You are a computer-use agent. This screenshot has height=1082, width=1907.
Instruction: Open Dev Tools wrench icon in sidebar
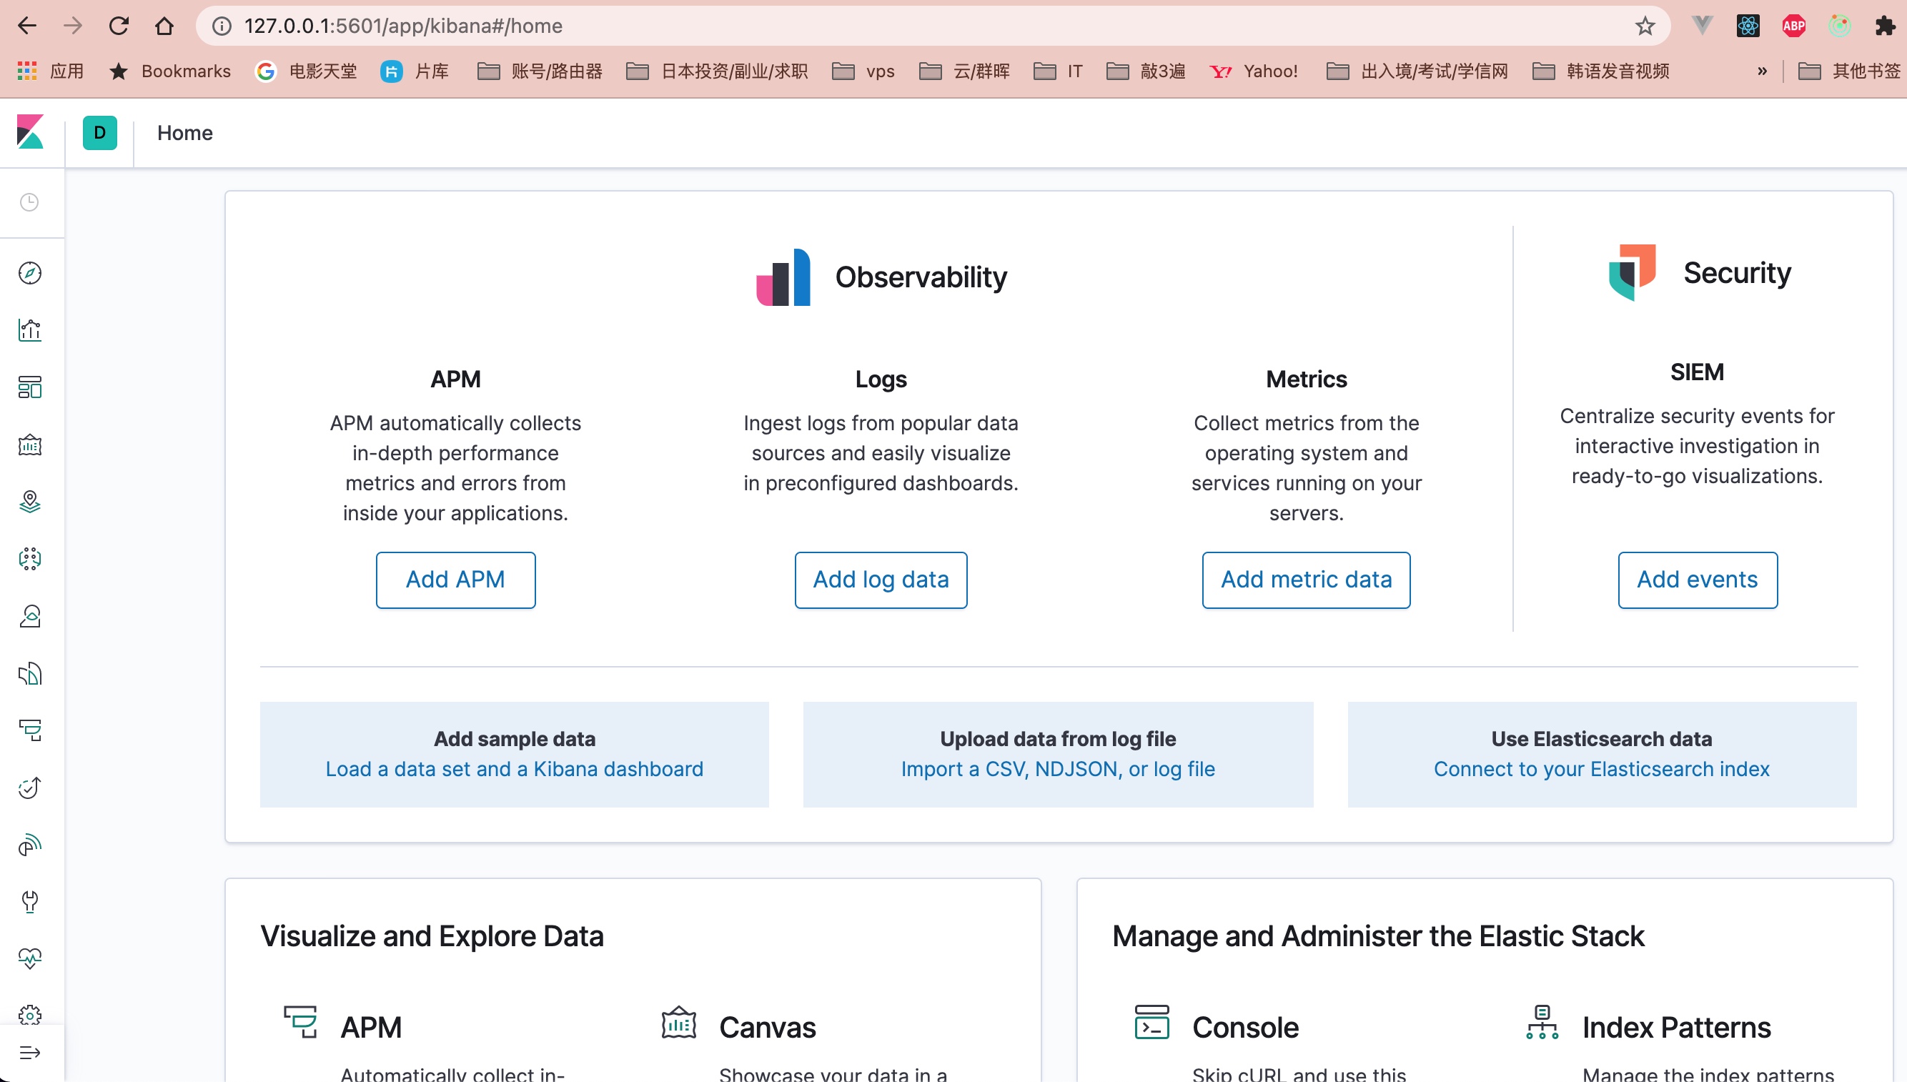[30, 901]
